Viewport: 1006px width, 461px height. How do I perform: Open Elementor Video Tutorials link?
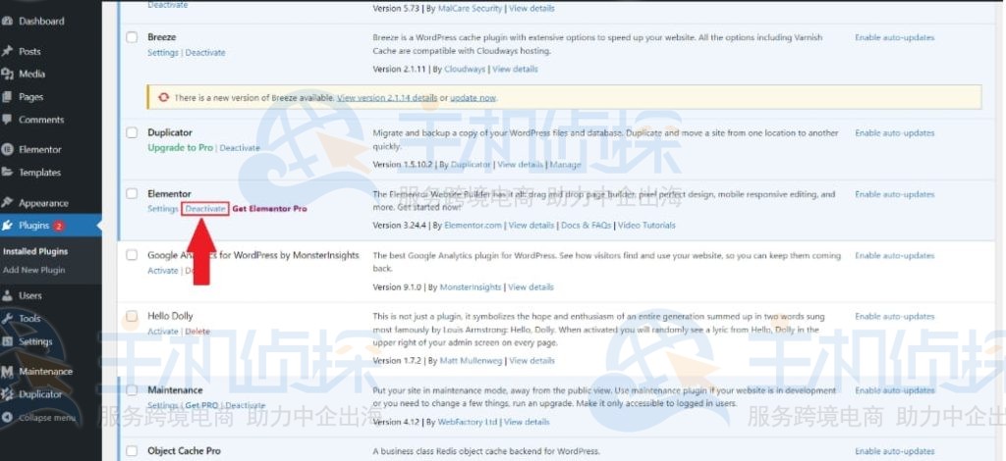[646, 226]
